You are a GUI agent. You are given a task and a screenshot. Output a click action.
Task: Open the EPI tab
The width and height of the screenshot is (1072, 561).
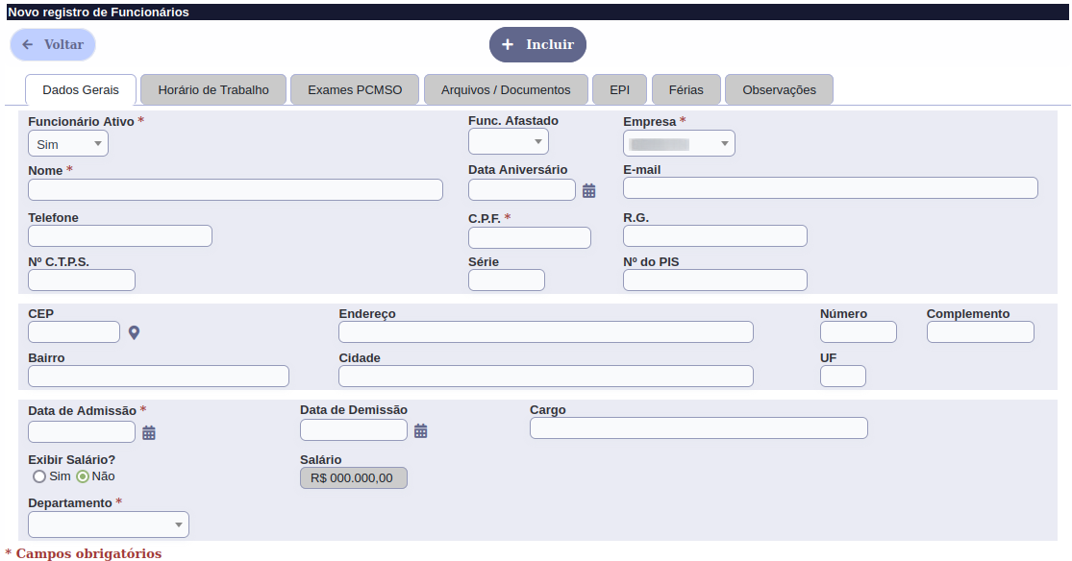tap(619, 89)
